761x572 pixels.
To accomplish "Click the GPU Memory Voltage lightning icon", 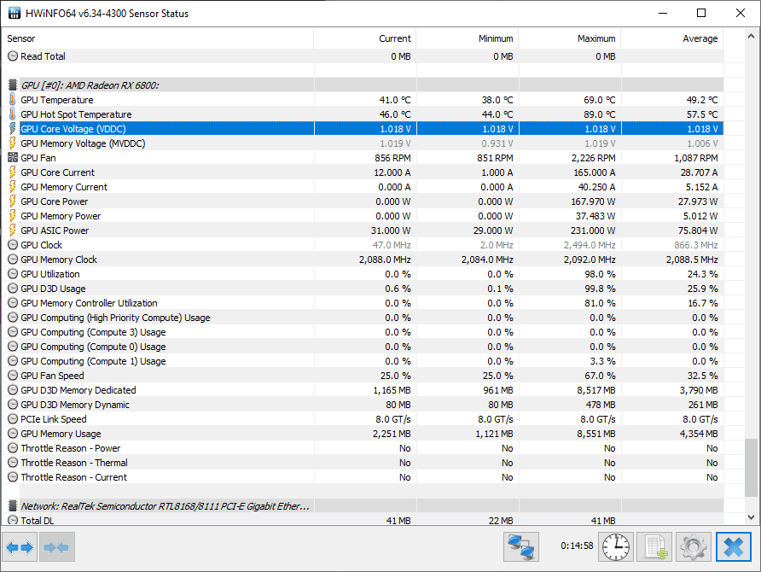I will point(13,143).
